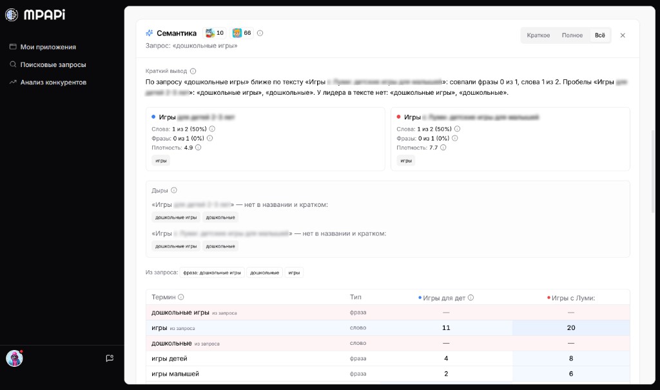Click the app icon badge with 66
The height and width of the screenshot is (390, 660).
tap(242, 33)
